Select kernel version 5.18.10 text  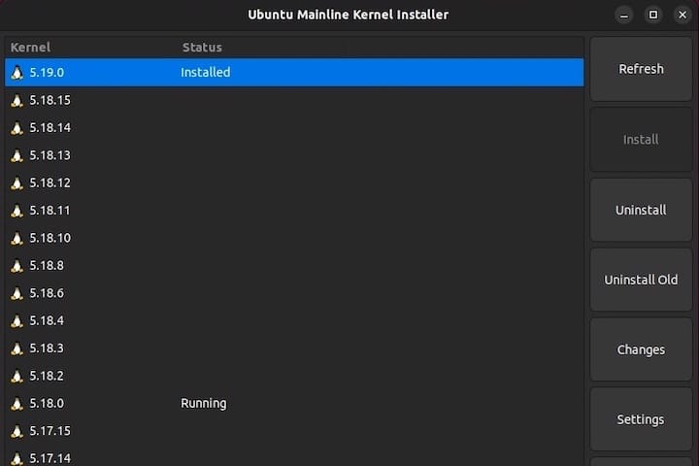click(50, 238)
